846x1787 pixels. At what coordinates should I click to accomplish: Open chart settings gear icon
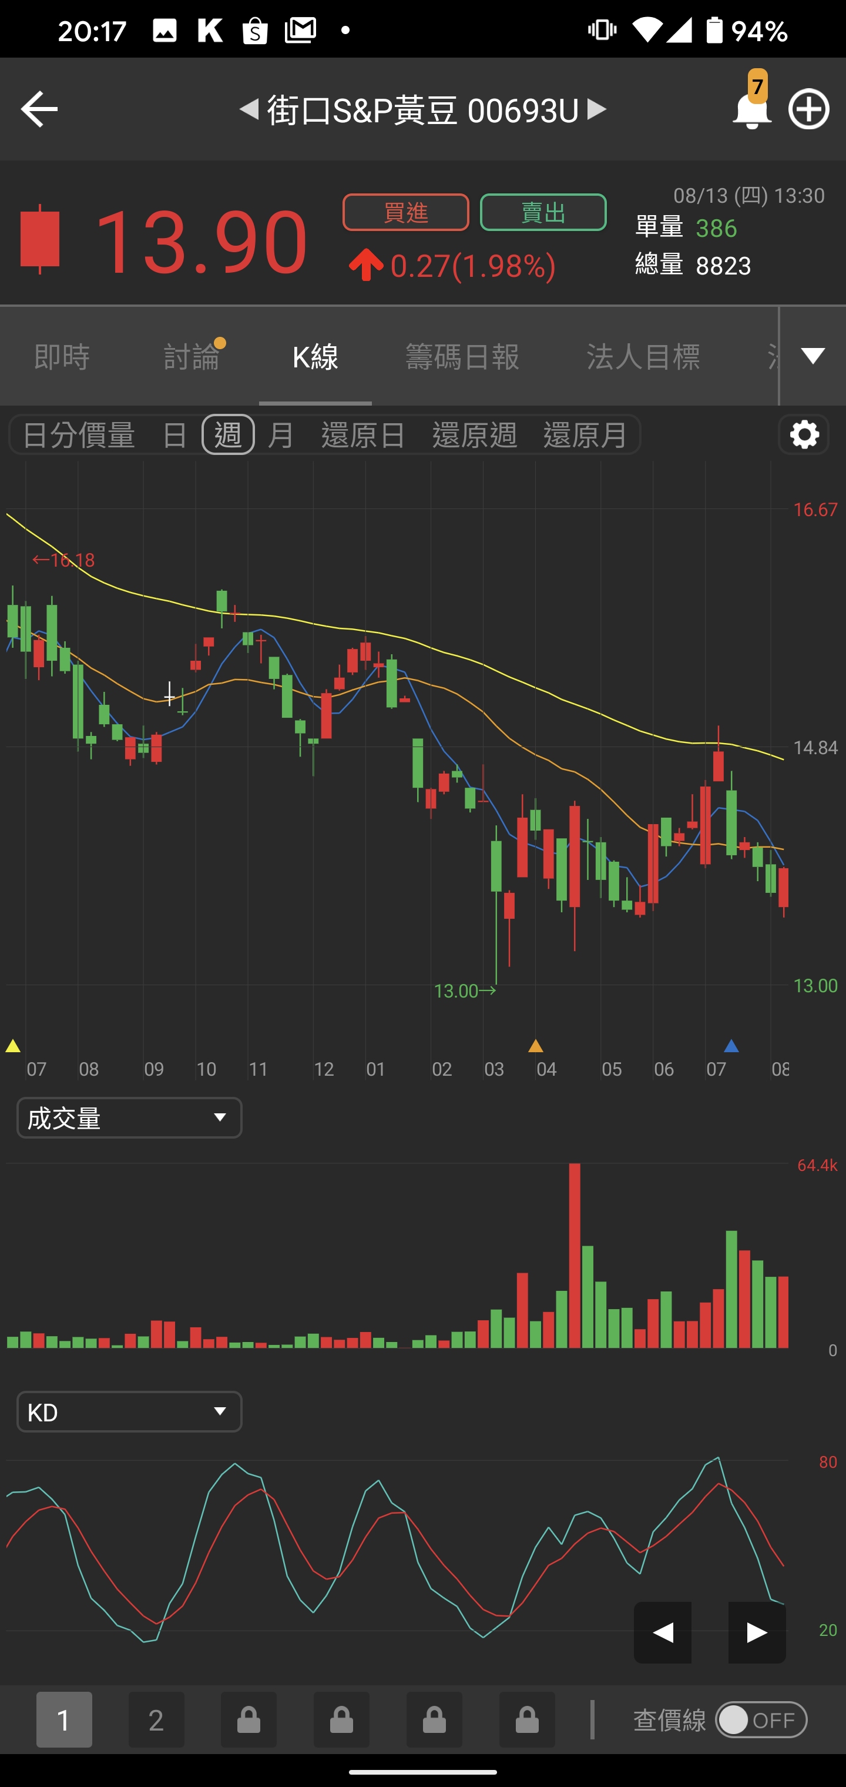[804, 435]
